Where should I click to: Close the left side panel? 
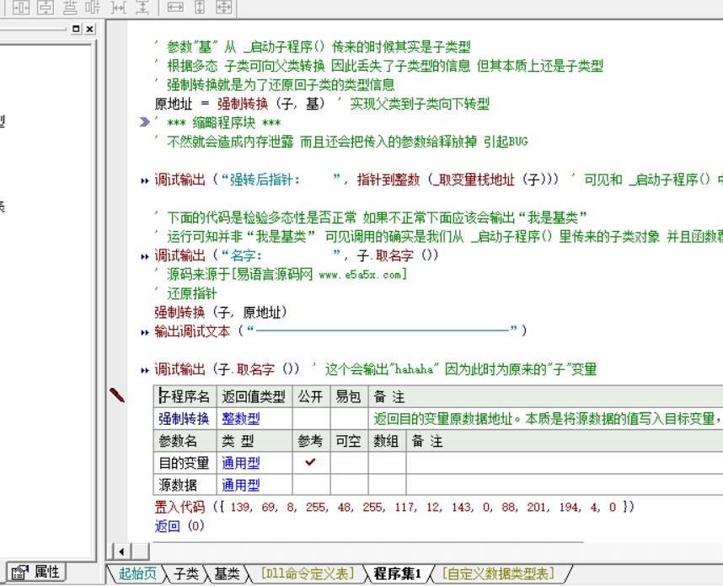click(x=90, y=29)
